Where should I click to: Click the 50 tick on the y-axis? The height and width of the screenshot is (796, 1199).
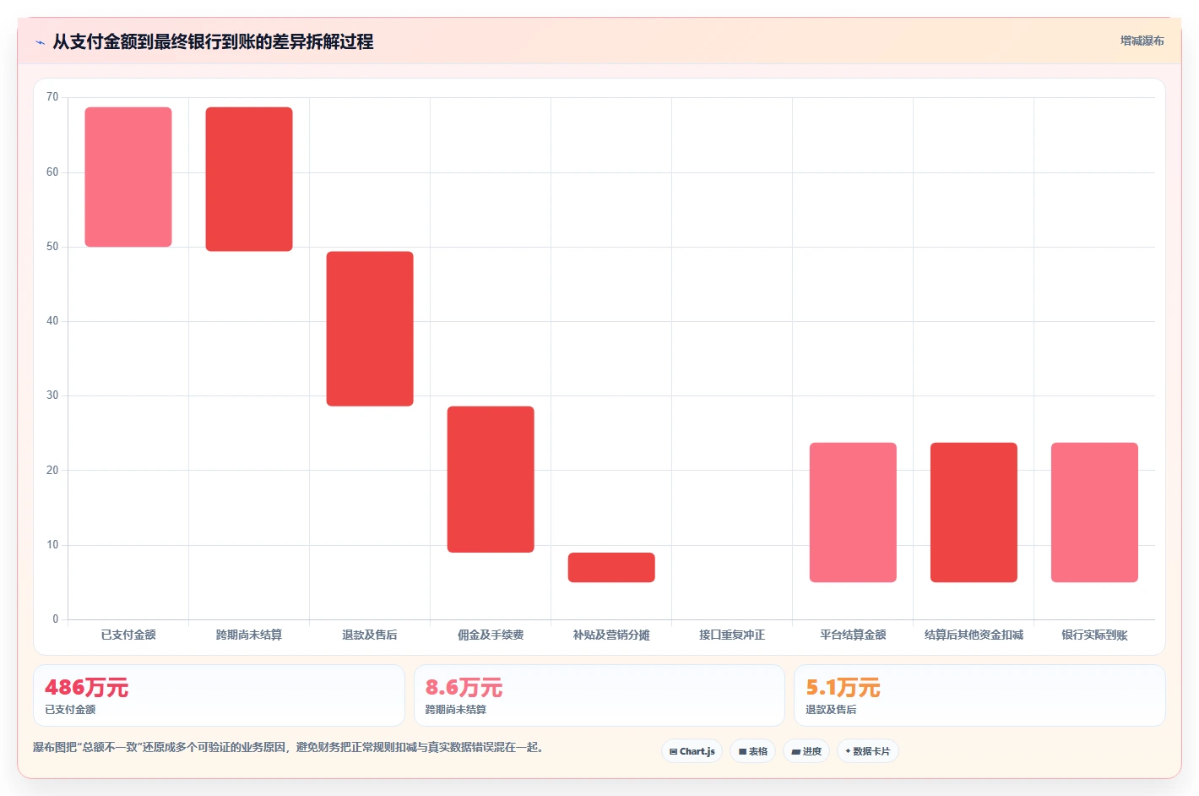[52, 247]
